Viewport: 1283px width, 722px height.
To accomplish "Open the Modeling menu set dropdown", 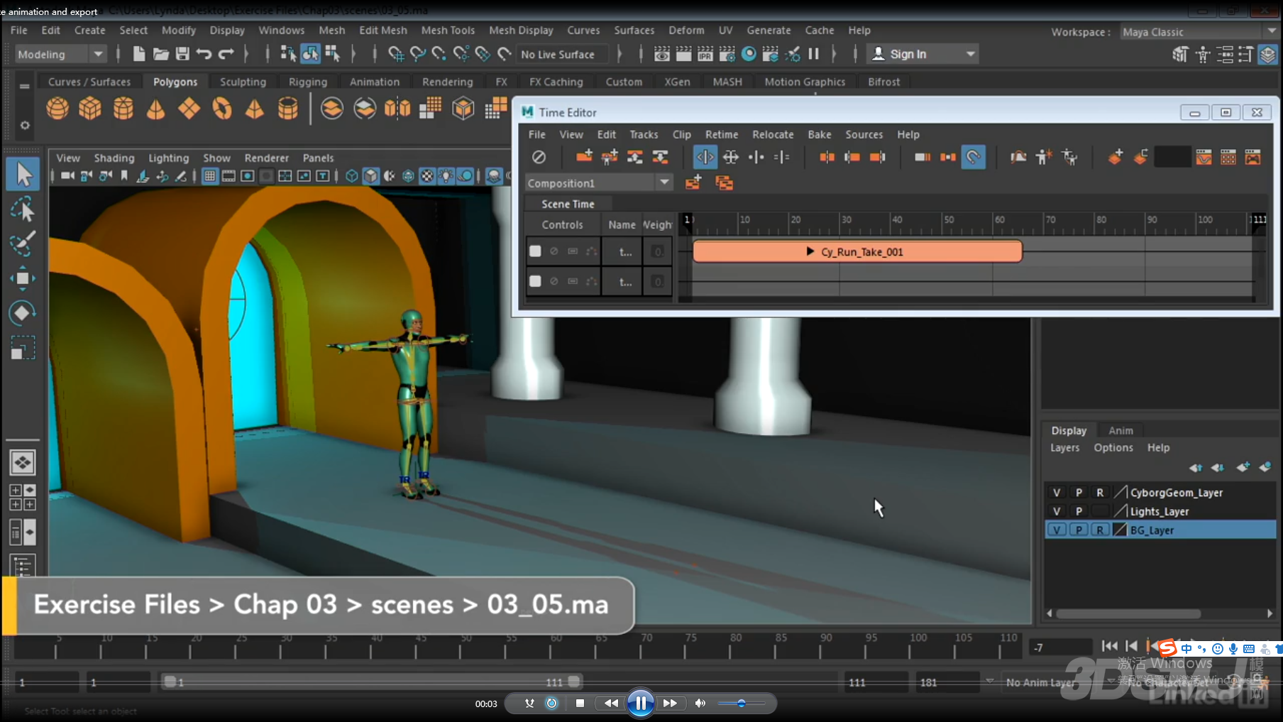I will point(60,54).
